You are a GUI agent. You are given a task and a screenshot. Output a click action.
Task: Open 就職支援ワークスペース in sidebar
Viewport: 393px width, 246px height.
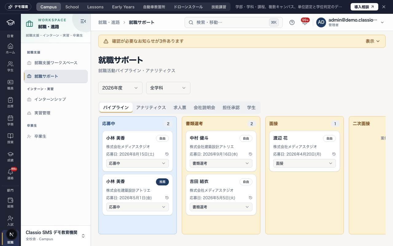(x=56, y=63)
